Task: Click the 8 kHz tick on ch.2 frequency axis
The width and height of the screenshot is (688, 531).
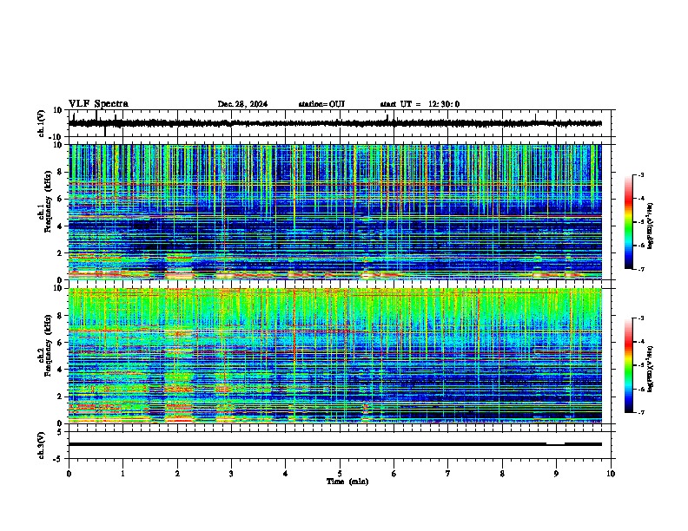Action: point(61,316)
